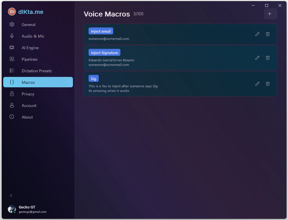
Task: Click the Account person icon
Action: [12, 106]
